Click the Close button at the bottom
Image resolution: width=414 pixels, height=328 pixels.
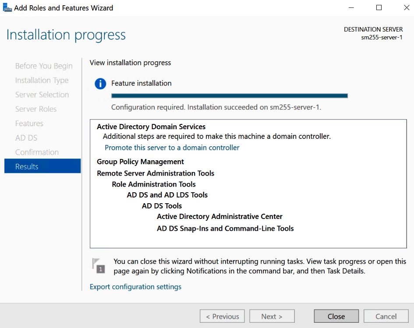point(336,316)
